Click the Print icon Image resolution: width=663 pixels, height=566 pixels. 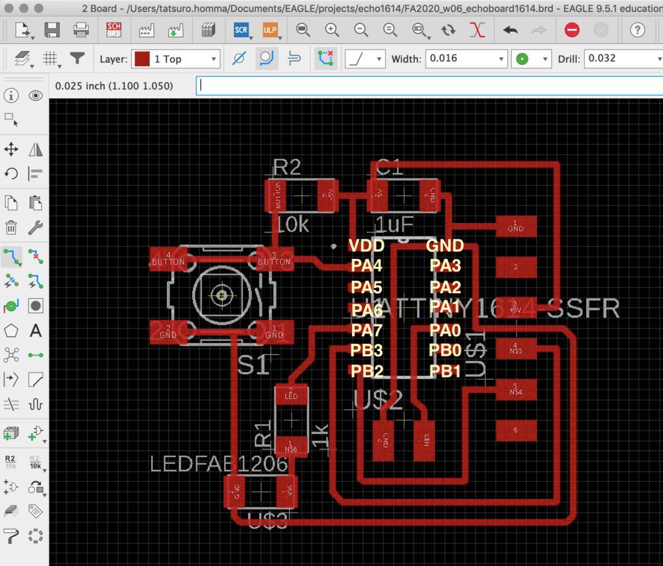click(x=81, y=30)
